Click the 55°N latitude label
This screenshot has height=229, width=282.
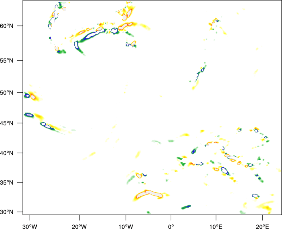pos(7,61)
